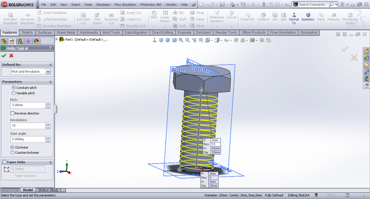This screenshot has height=199, width=370.
Task: Click the Linear Pattern tool
Action: (165, 17)
